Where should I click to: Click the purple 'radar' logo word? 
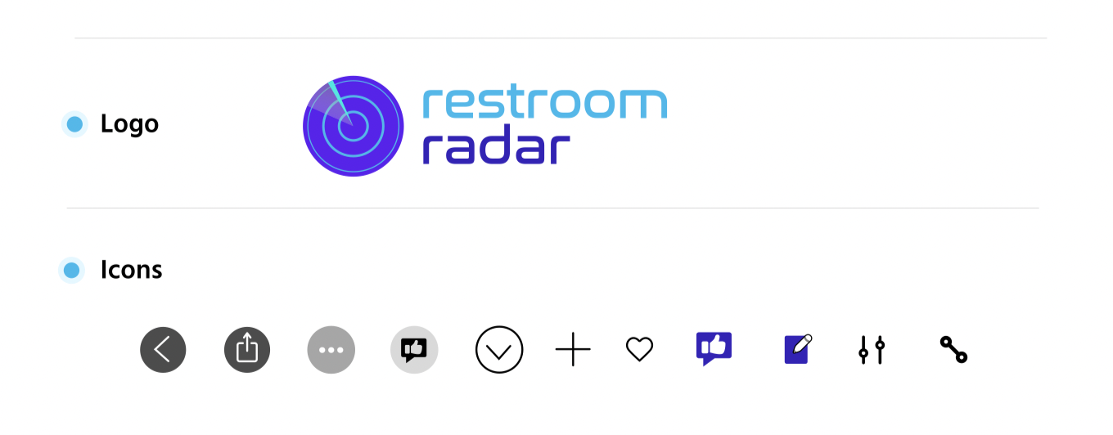496,146
